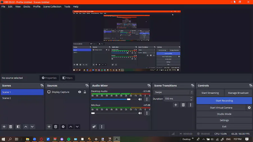This screenshot has height=142, width=253.
Task: Move source down arrow in Sources dock
Action: click(77, 127)
